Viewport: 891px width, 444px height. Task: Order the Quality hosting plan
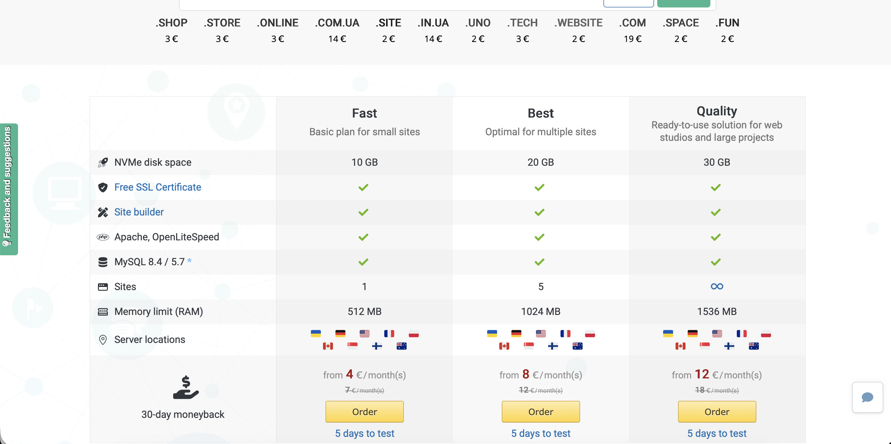(x=717, y=411)
